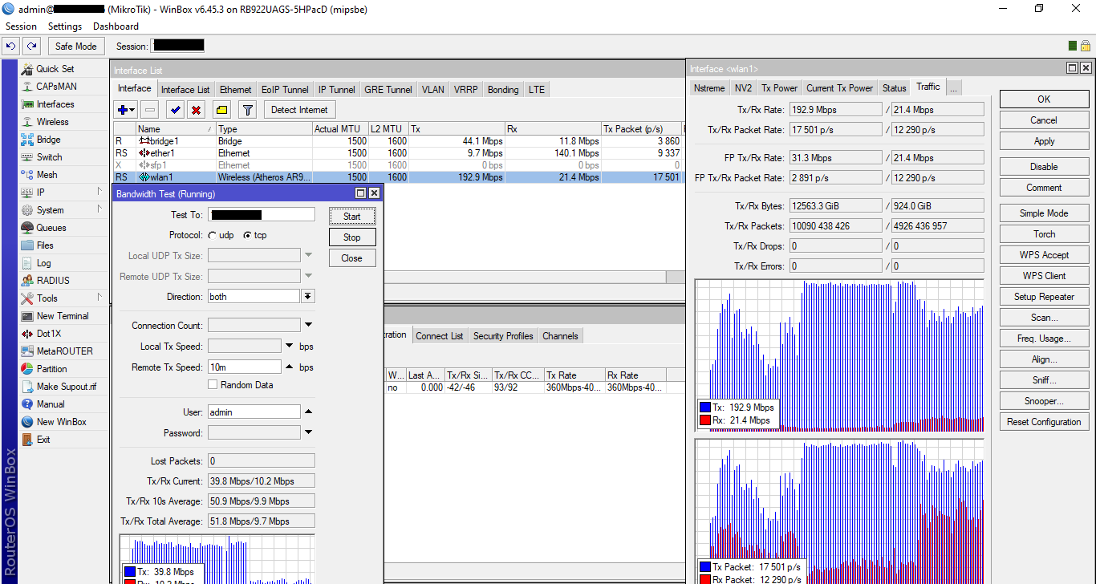Screen dimensions: 1096x584
Task: Open the add (plus) dropdown in Interface List
Action: 127,109
